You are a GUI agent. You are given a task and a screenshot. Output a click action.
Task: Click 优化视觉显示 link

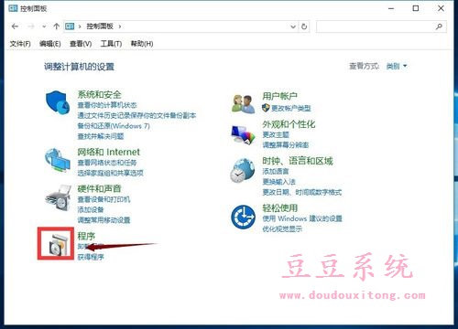pyautogui.click(x=282, y=228)
